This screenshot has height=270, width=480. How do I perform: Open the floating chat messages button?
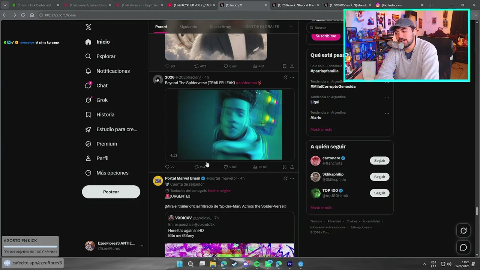tap(463, 247)
